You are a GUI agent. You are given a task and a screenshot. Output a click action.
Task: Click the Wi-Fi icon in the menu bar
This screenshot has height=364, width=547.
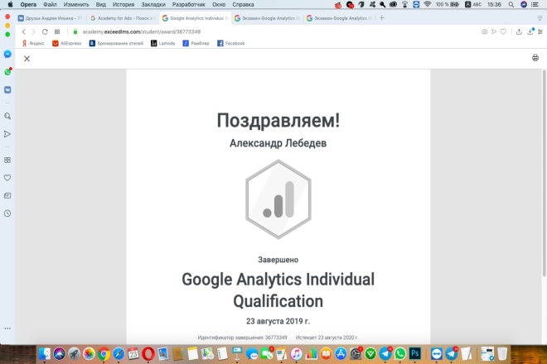tap(428, 4)
